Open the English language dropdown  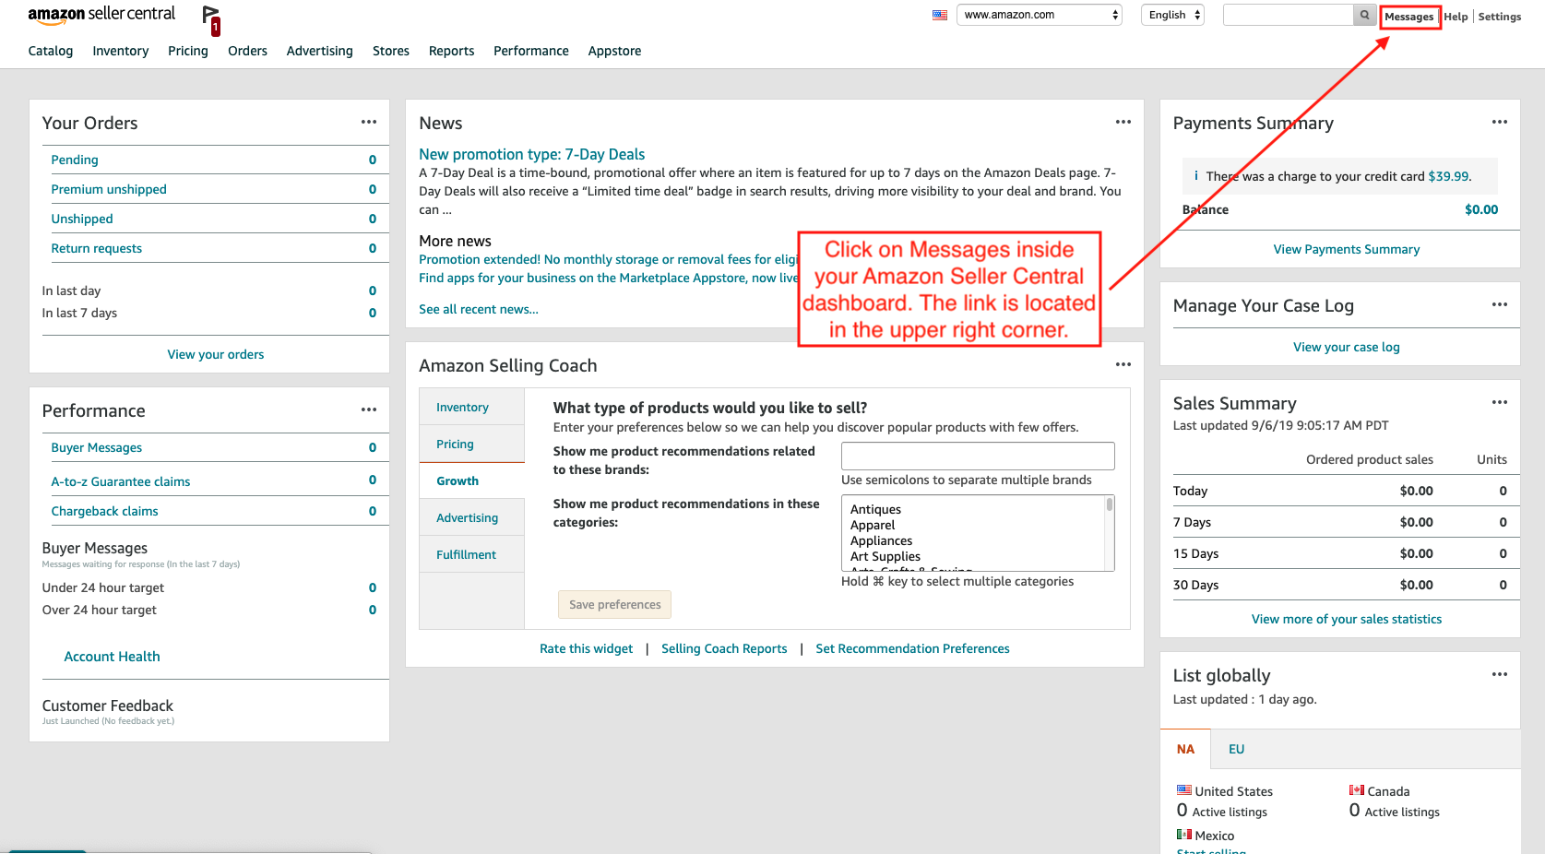pyautogui.click(x=1172, y=15)
